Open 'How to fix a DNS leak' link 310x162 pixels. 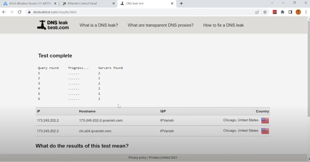(223, 25)
